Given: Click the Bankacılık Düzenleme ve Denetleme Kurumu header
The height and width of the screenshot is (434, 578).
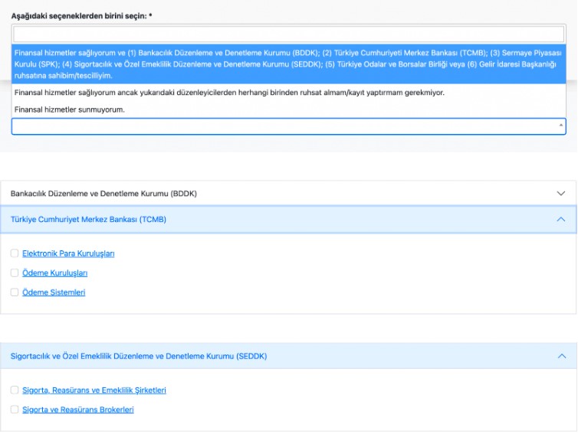Looking at the screenshot, I should click(x=103, y=194).
